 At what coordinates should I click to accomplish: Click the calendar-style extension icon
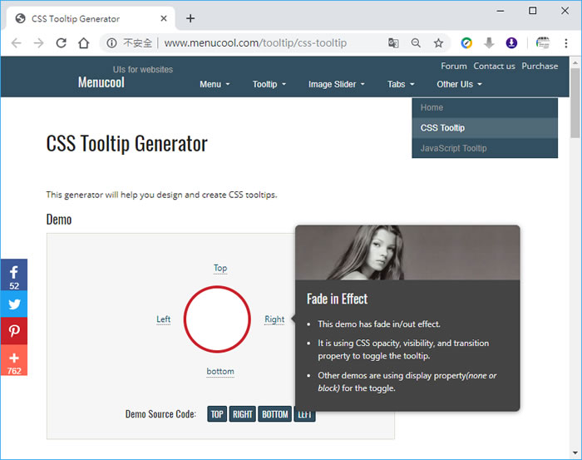543,43
